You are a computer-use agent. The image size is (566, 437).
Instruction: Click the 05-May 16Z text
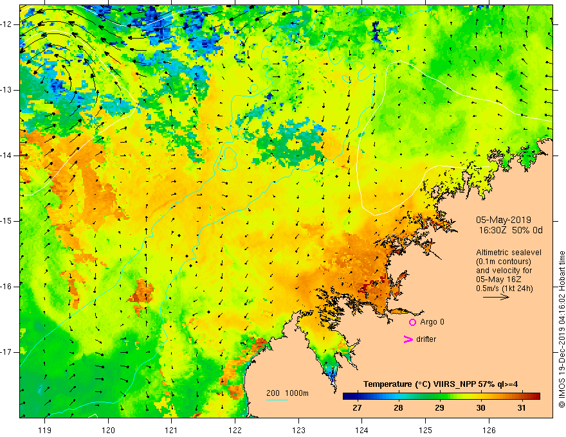(498, 280)
